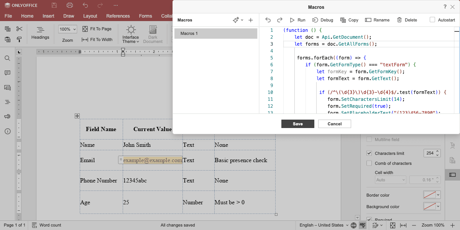
Task: Delete the selected macro
Action: click(407, 20)
